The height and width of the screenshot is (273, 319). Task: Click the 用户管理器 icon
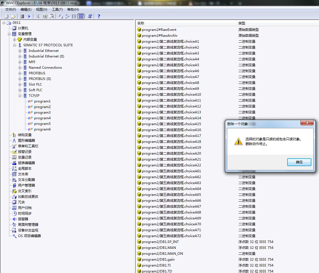coord(14,185)
